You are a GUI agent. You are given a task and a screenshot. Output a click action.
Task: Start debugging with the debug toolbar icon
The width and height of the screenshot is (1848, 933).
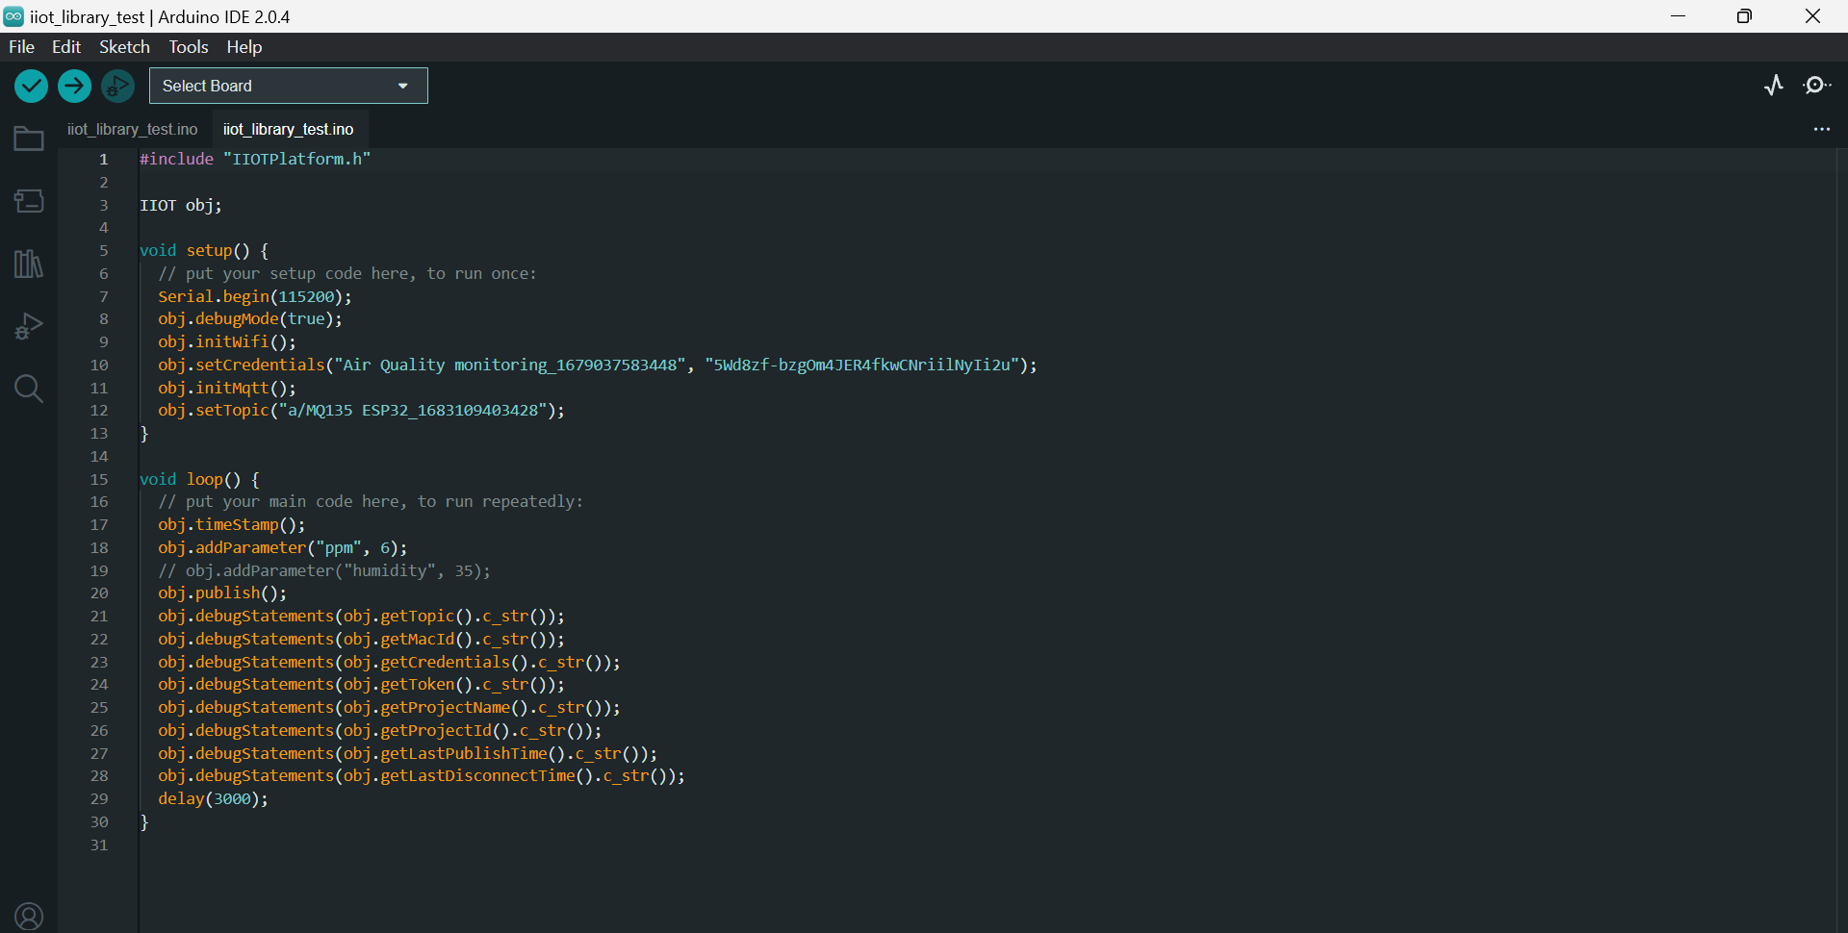(117, 87)
